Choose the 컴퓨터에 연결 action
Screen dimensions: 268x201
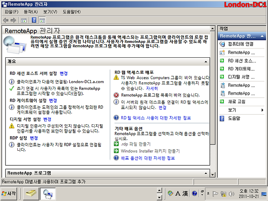241,44
